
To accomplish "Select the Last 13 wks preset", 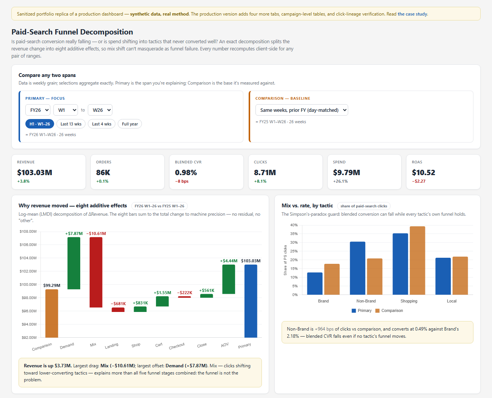I will (x=71, y=124).
